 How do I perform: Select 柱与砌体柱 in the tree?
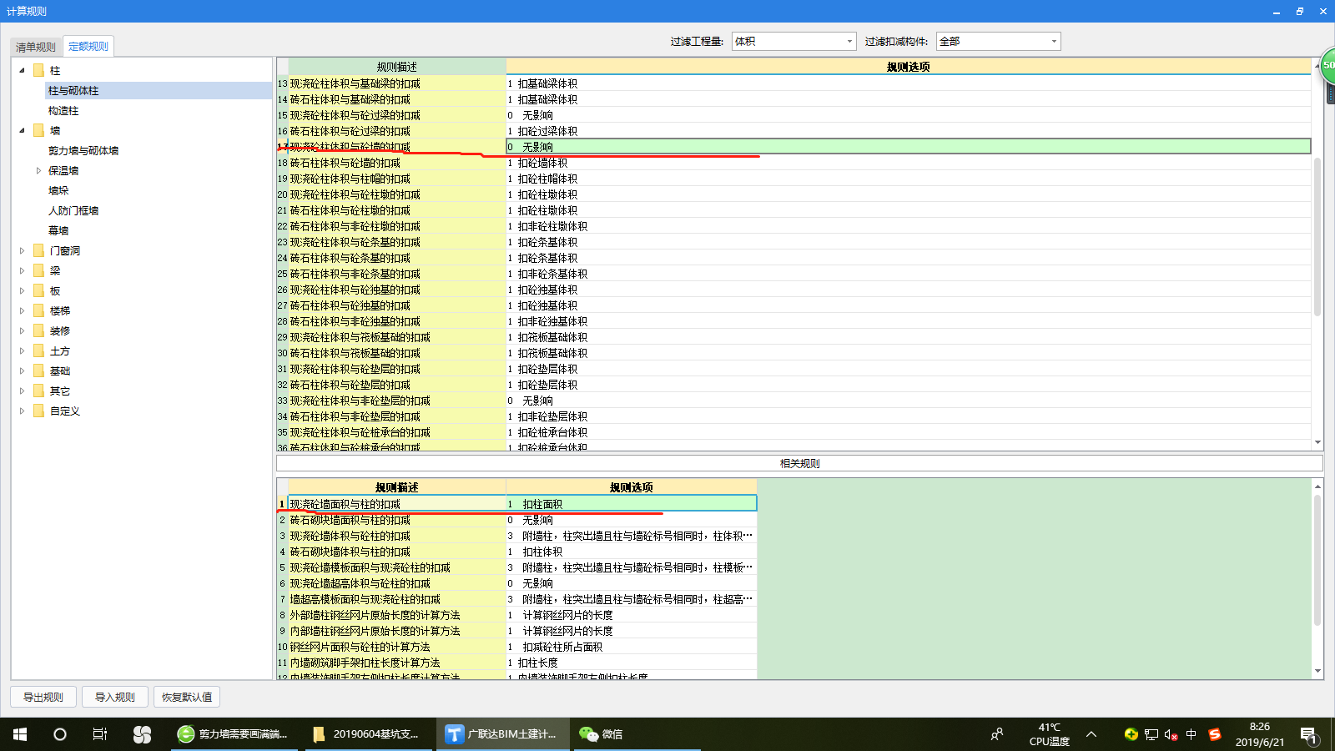click(73, 90)
